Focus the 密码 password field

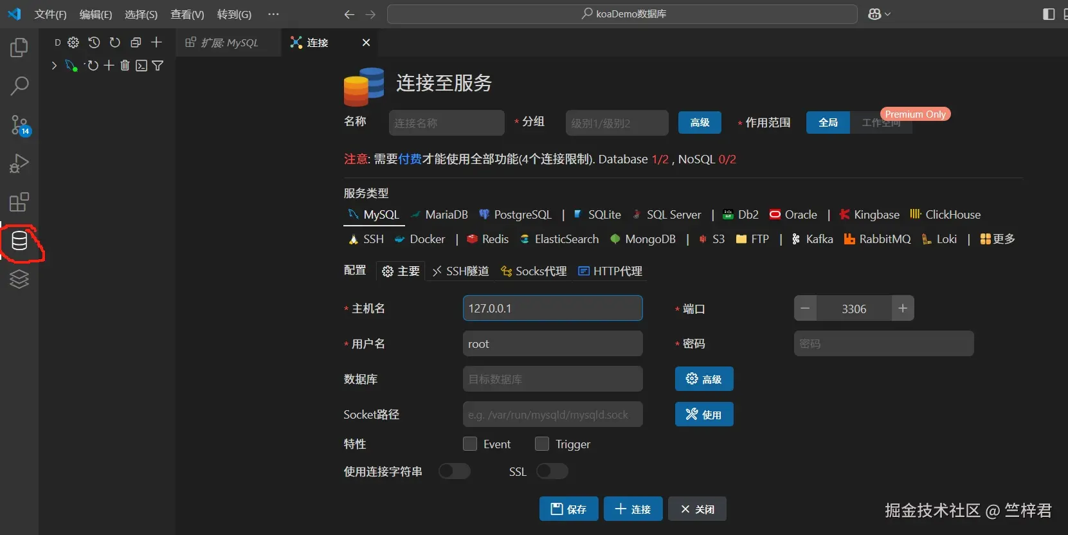884,343
